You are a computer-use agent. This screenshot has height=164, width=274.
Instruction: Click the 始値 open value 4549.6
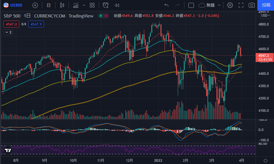(127, 16)
